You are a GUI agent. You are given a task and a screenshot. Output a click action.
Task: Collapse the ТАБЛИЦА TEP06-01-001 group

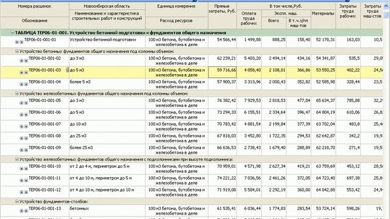12,32
